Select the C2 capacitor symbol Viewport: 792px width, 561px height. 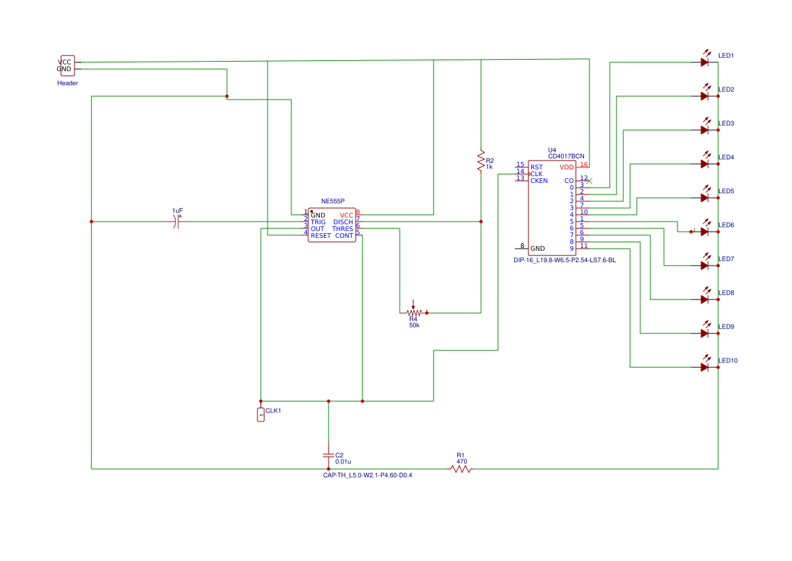(x=329, y=455)
